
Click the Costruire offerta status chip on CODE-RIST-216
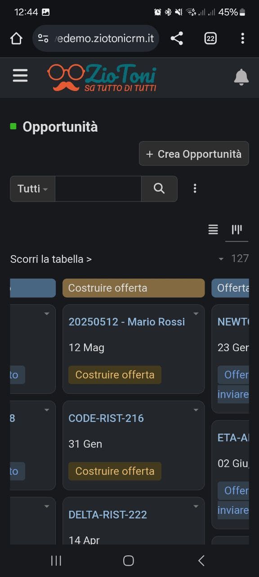coord(114,471)
